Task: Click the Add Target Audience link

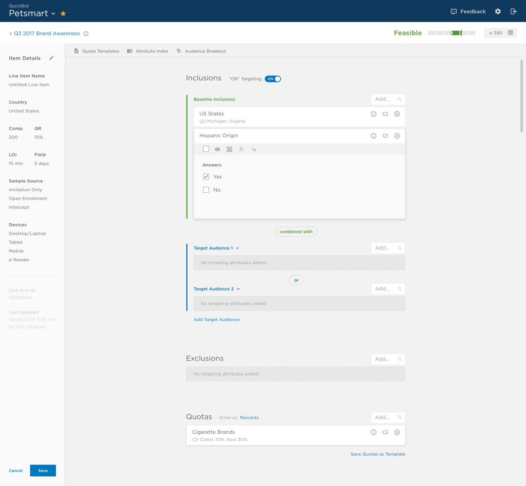Action: (216, 320)
